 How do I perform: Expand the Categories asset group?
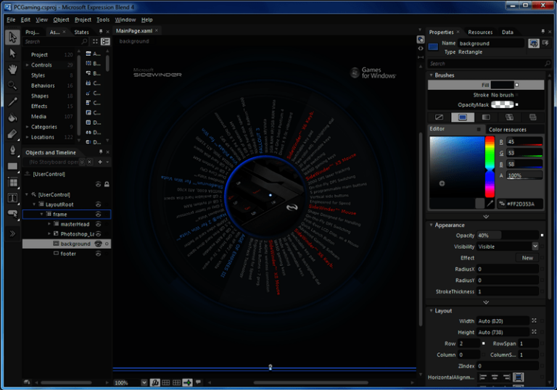tap(27, 127)
